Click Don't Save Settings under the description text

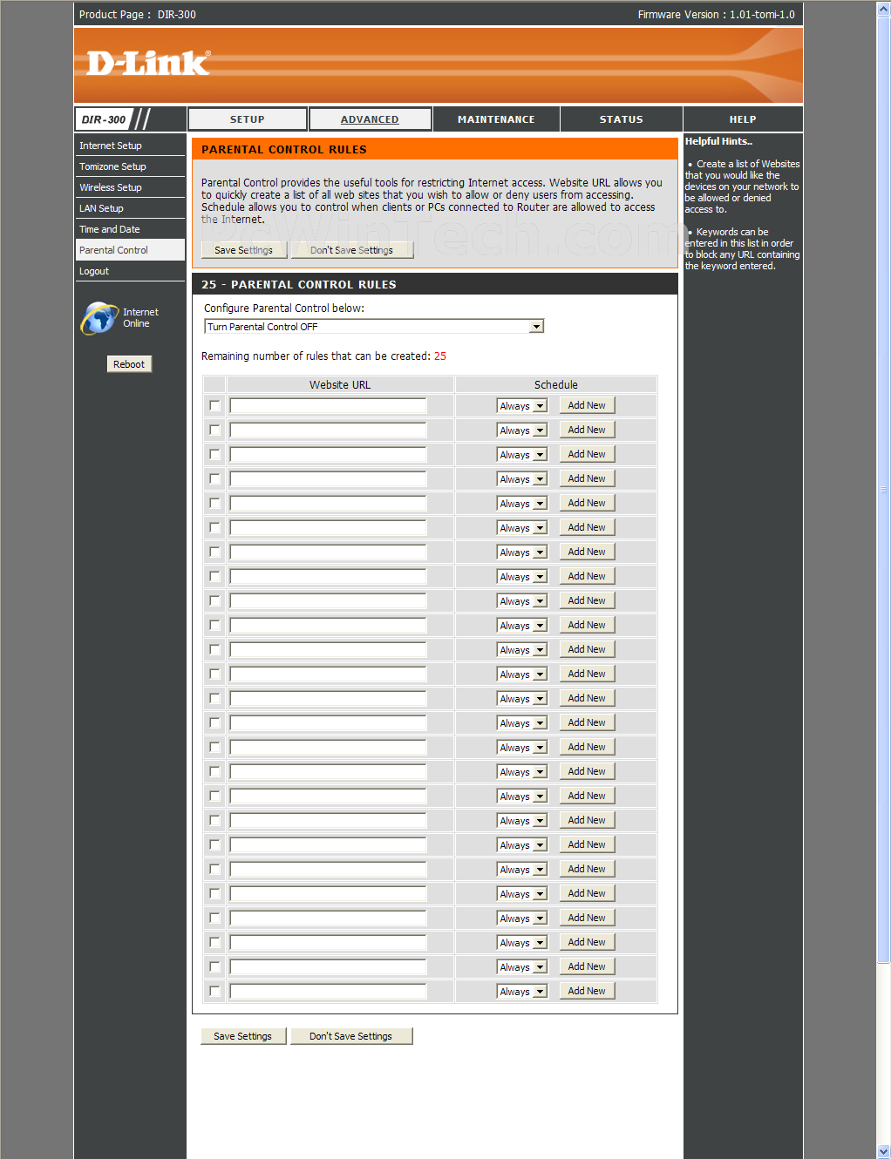pyautogui.click(x=351, y=250)
